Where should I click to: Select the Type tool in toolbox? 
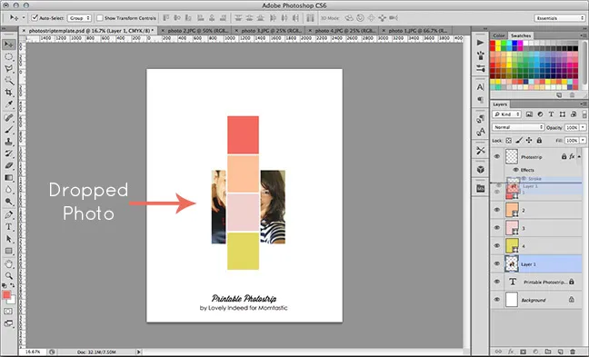(x=9, y=227)
